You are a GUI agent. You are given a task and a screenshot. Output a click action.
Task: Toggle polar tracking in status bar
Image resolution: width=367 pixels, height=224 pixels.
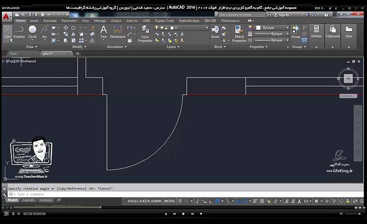tap(217, 201)
